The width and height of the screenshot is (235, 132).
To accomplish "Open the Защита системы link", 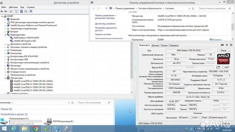I will [x=103, y=34].
